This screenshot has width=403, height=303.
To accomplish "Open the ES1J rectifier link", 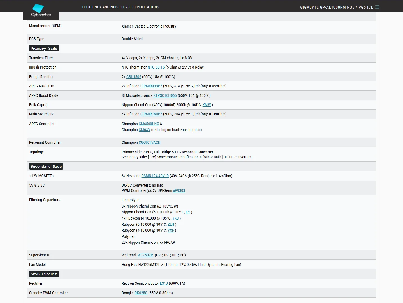I will point(164,283).
